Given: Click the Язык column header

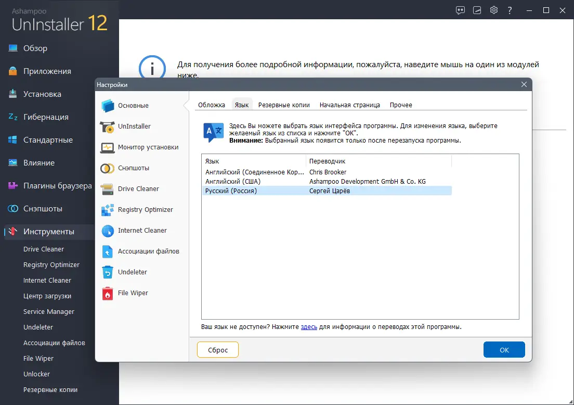Looking at the screenshot, I should pos(254,161).
